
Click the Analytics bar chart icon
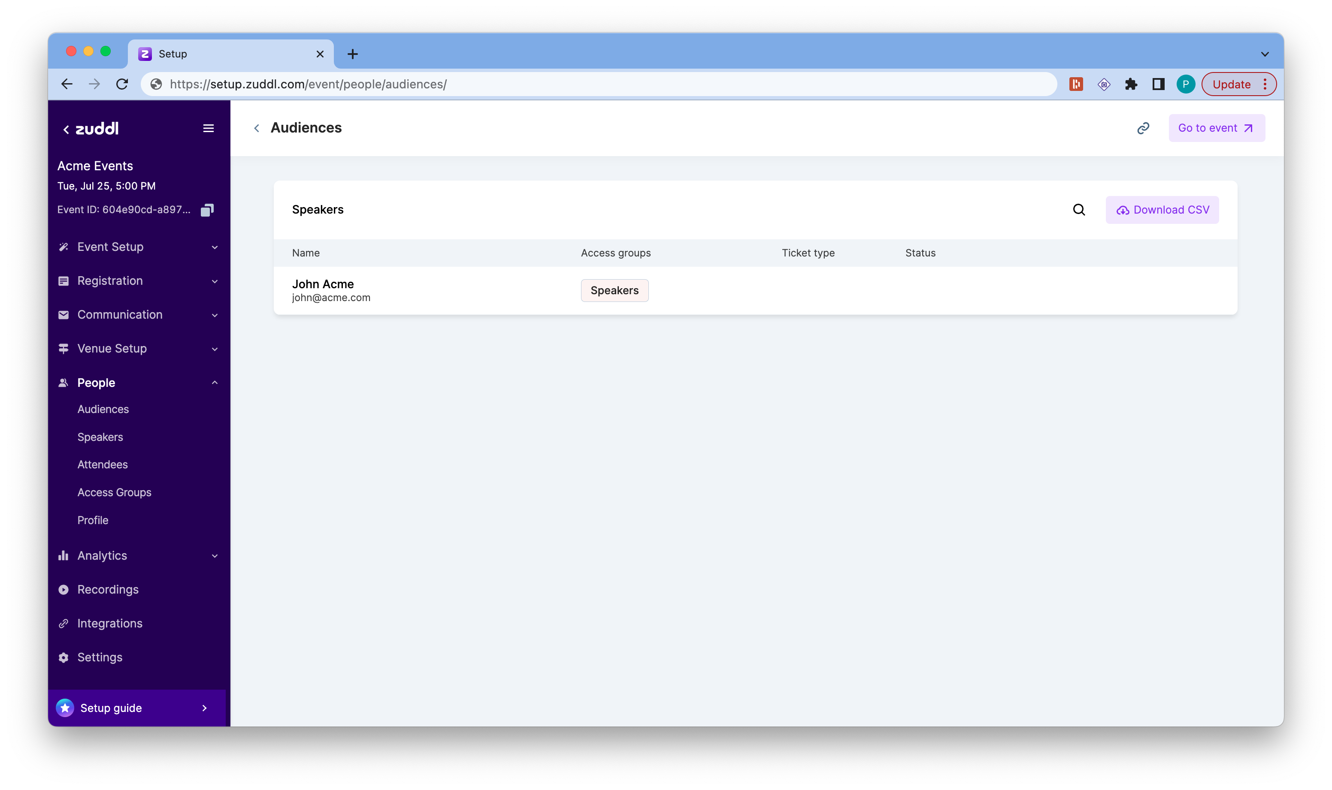pos(64,555)
